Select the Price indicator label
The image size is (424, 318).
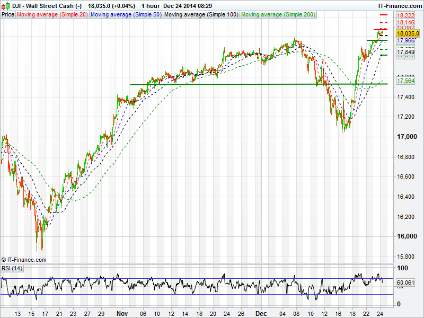(x=8, y=15)
